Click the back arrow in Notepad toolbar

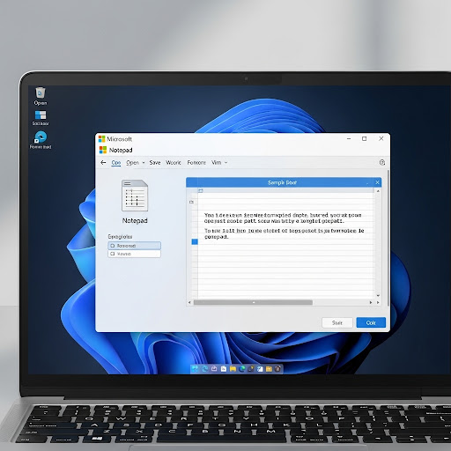coord(103,162)
